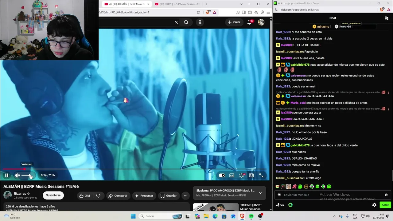Send message with green Chat button

[x=385, y=205]
